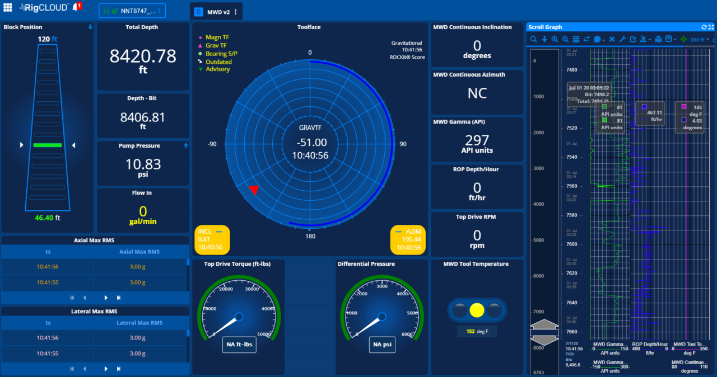Viewport: 717px width, 377px height.
Task: Click the yellow AZIM 195.44 badge
Action: tap(408, 239)
